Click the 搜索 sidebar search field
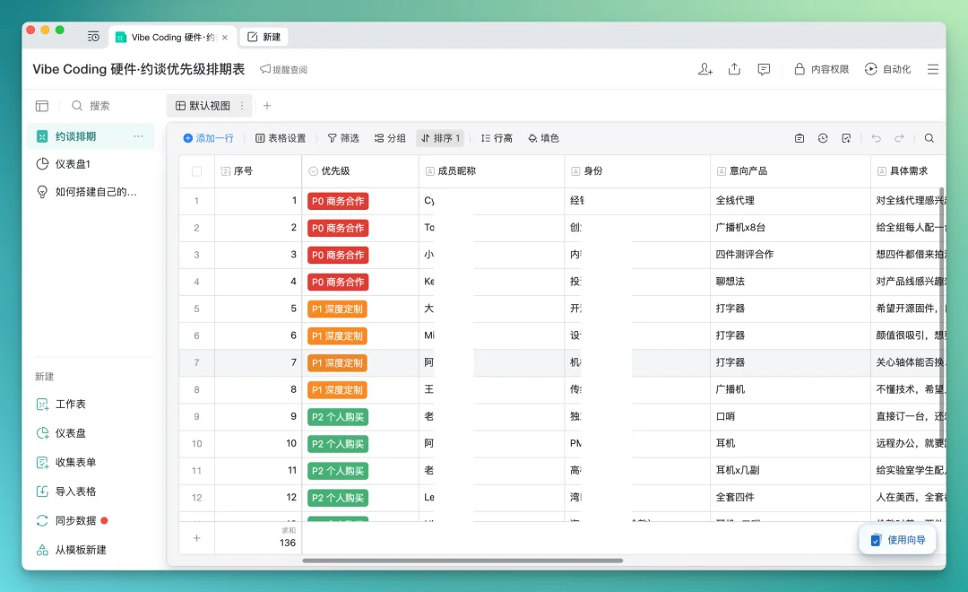The image size is (968, 592). pyautogui.click(x=91, y=106)
